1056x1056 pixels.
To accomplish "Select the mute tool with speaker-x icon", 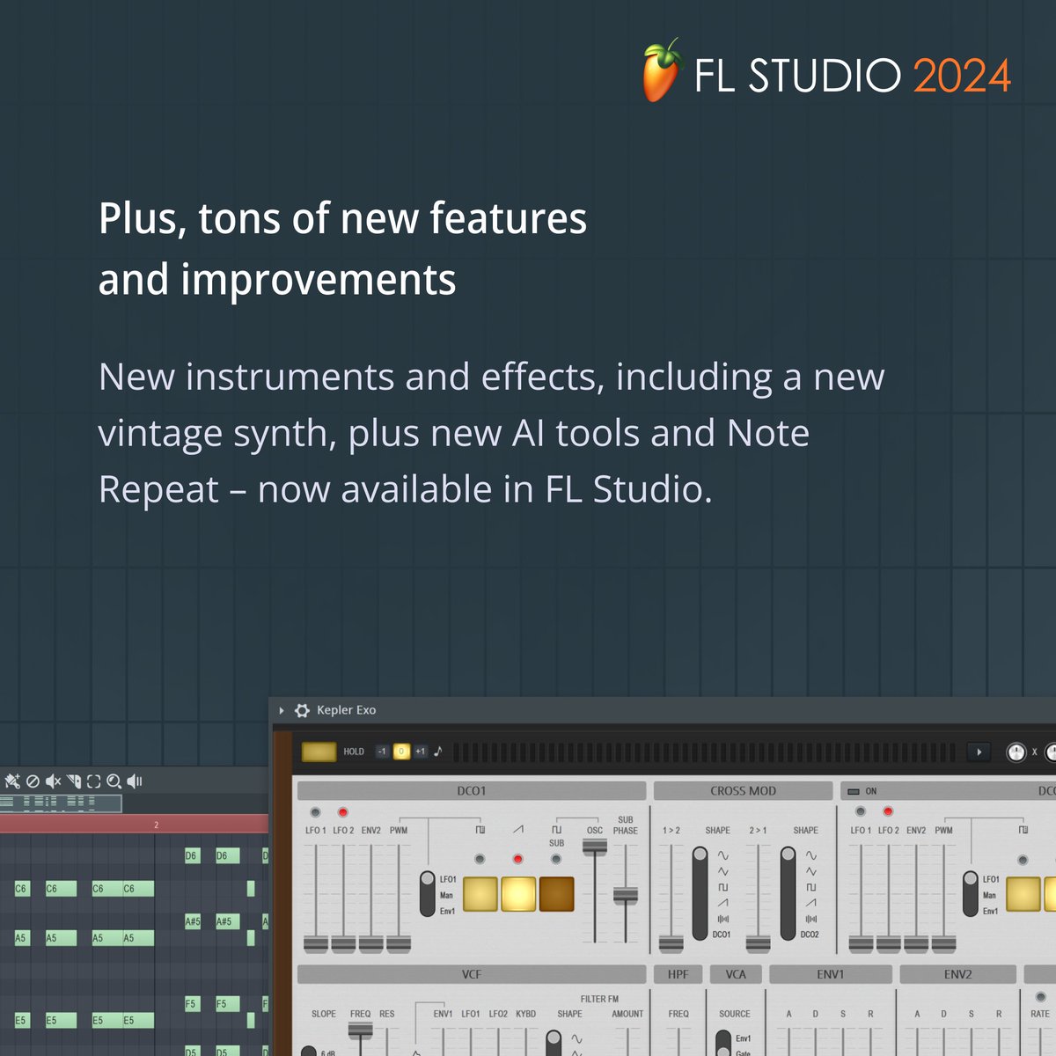I will point(53,781).
